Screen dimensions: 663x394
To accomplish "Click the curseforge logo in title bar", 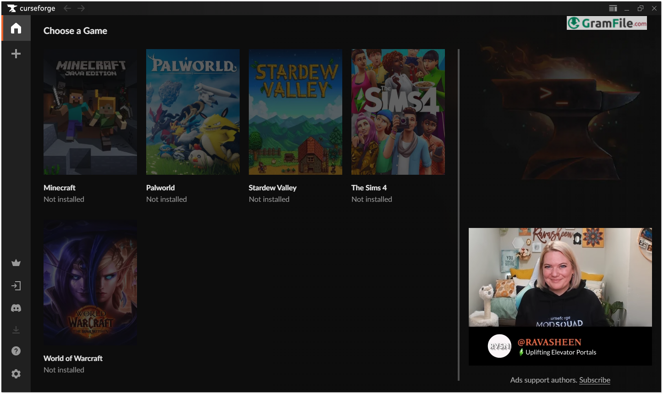I will click(x=31, y=8).
